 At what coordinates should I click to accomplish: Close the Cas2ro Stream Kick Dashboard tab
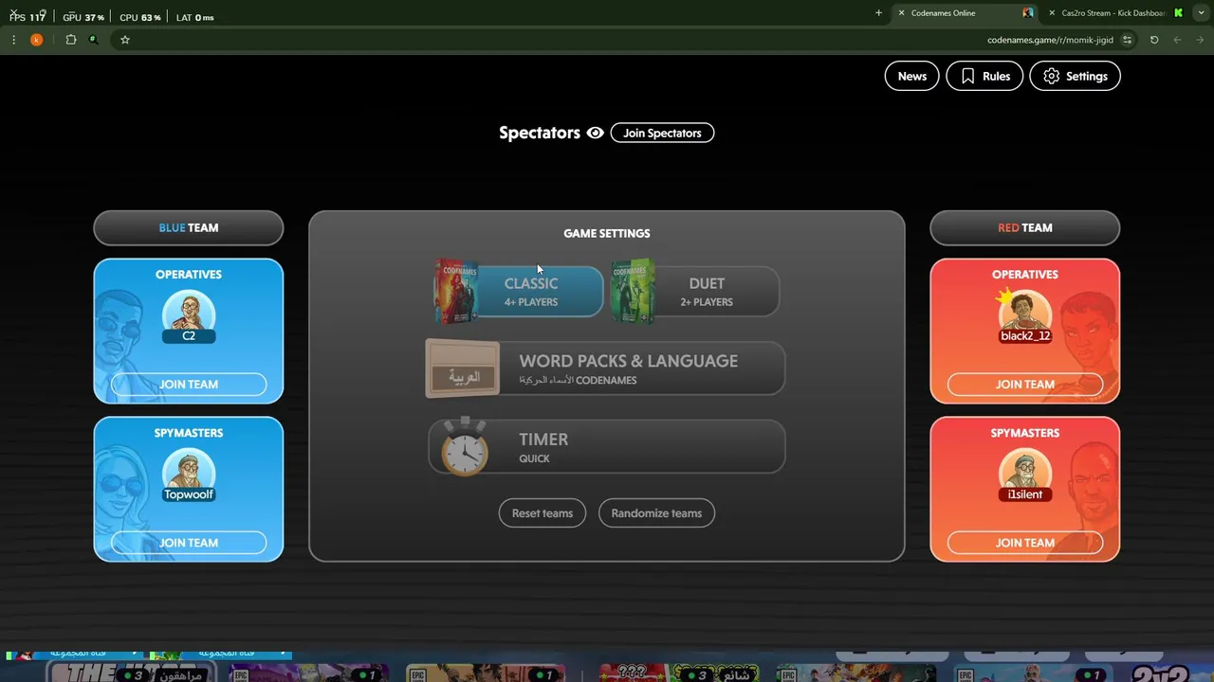(1051, 13)
